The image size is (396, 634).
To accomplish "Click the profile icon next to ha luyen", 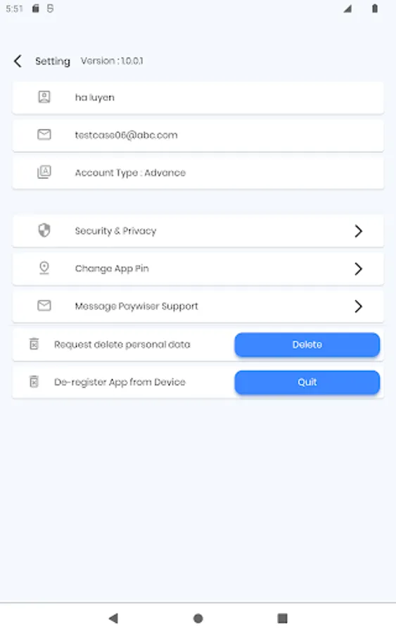I will pyautogui.click(x=44, y=97).
